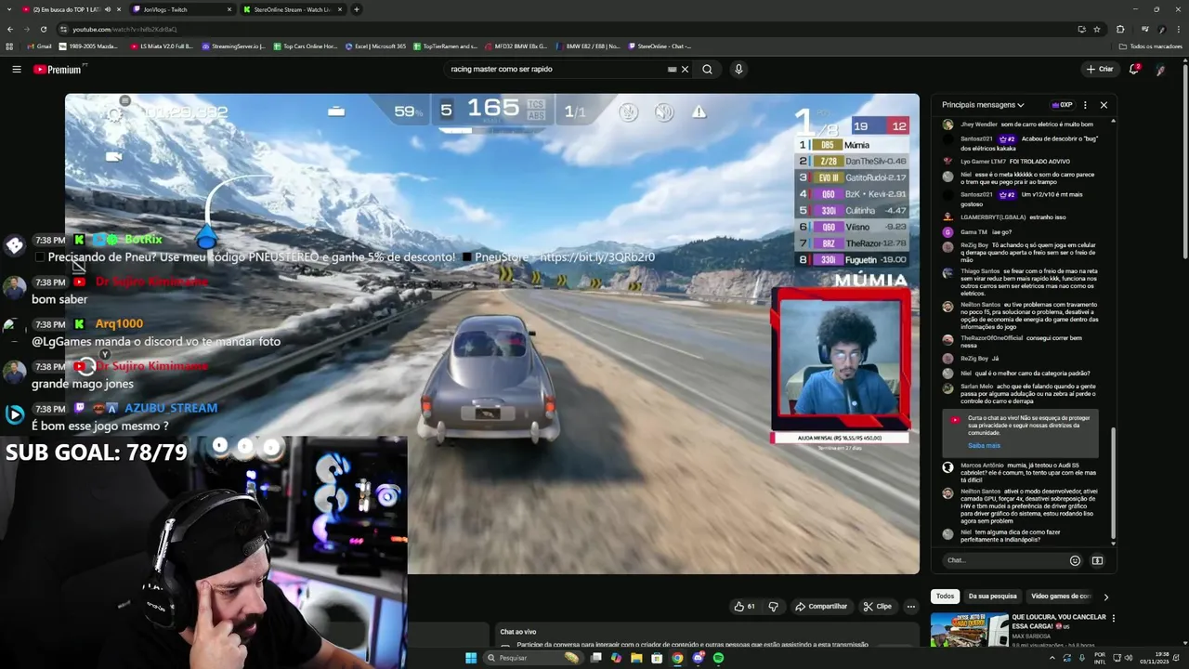
Task: Switch to the StereOnline Stream tab
Action: [x=293, y=9]
